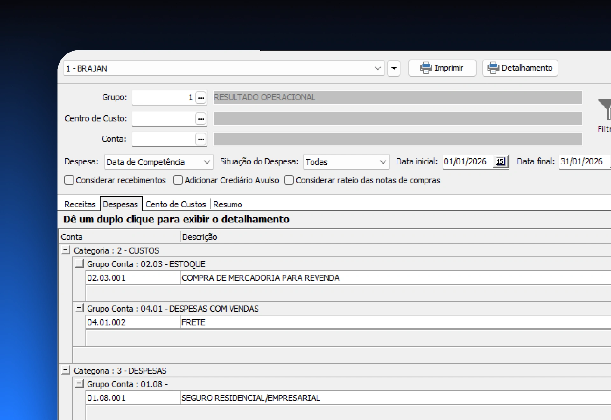611x420 pixels.
Task: Enable Considerar recebimentos
Action: click(69, 180)
